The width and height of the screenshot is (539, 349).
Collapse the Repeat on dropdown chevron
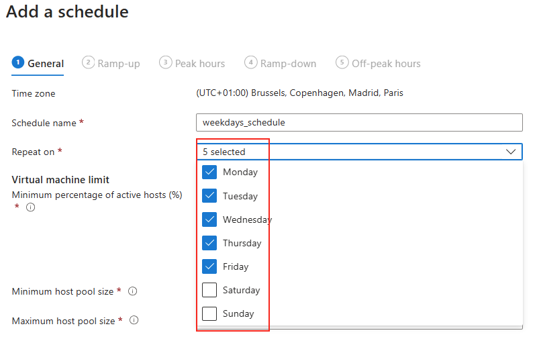511,152
